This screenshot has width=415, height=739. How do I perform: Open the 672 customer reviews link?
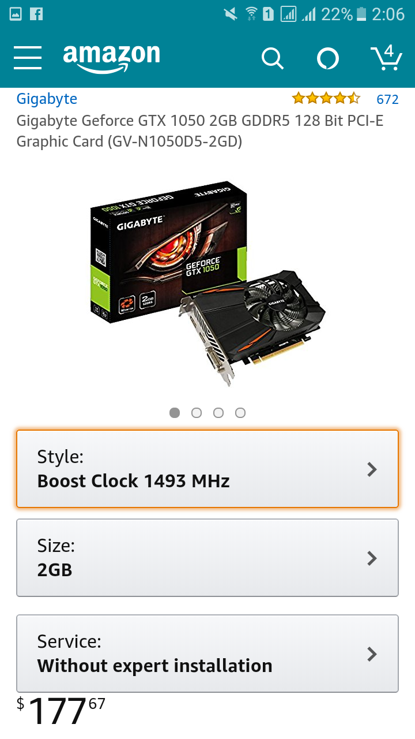coord(387,99)
